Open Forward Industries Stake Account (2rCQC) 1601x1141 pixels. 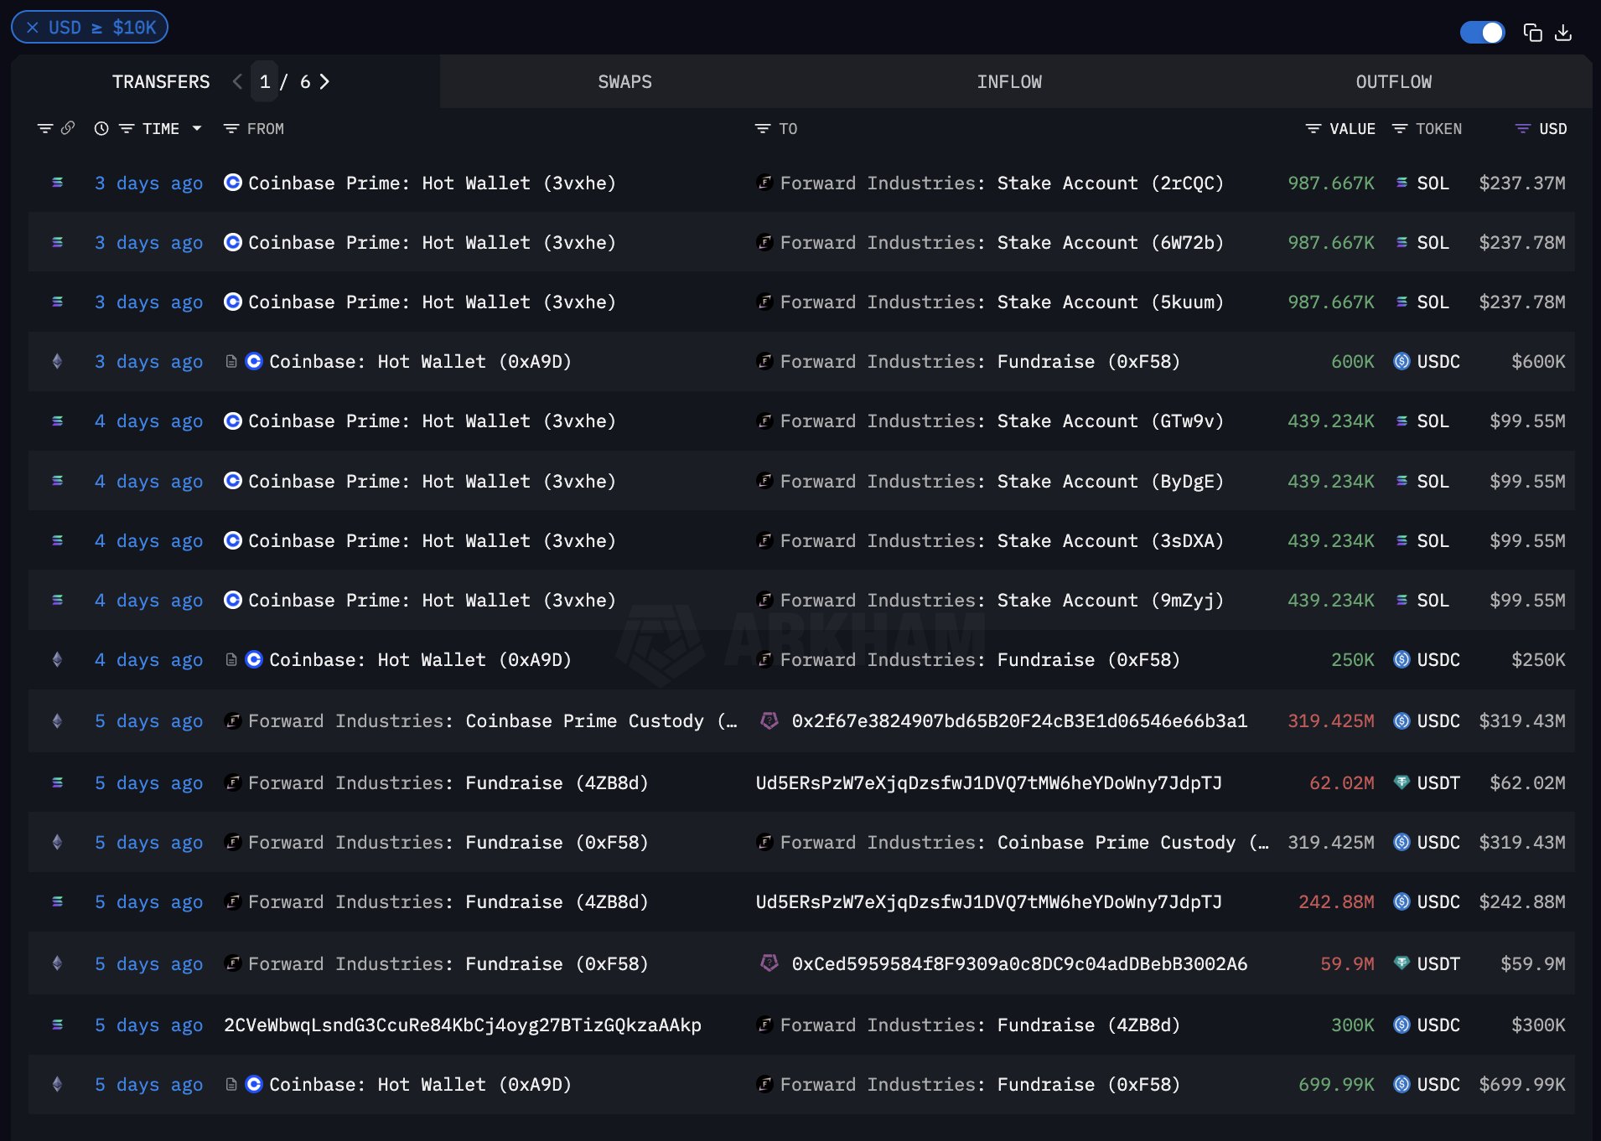point(1002,183)
